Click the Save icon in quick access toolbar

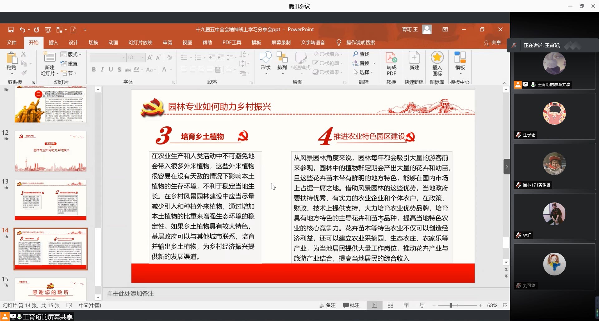click(11, 30)
